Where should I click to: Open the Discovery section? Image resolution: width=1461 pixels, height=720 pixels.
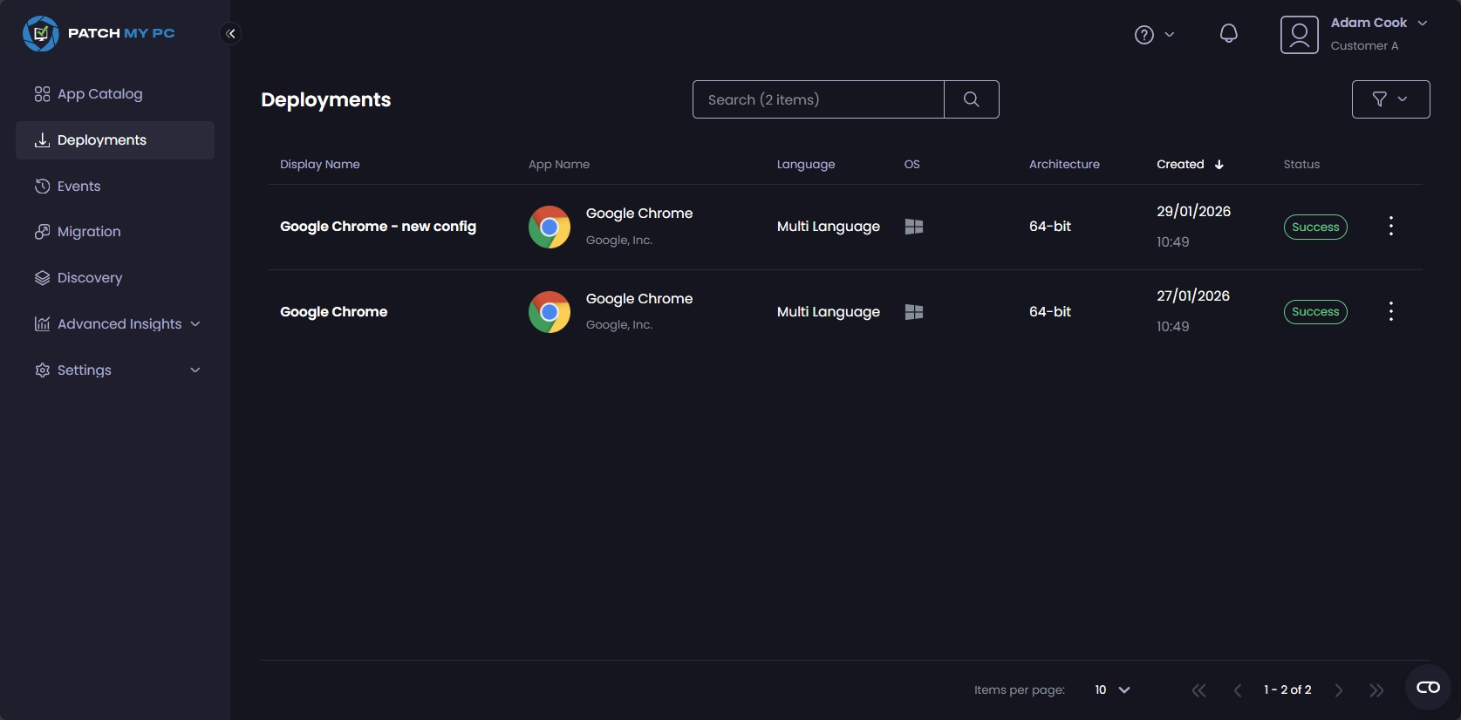tap(89, 278)
